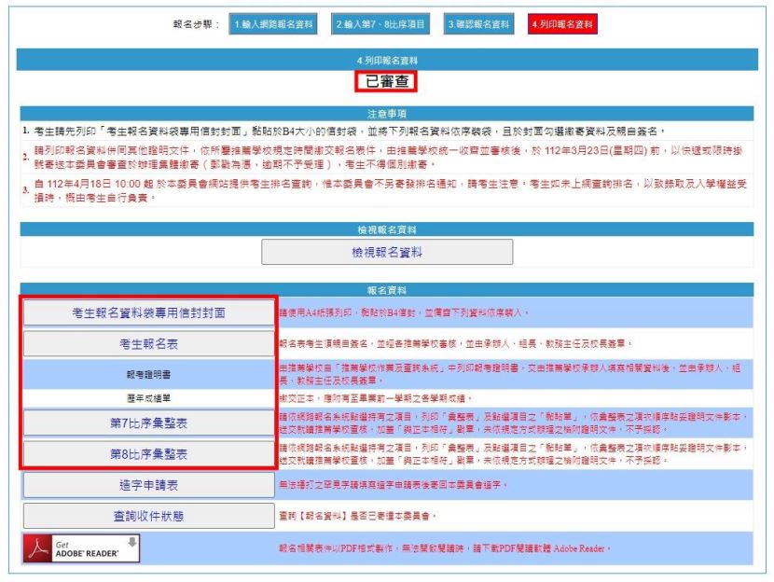The image size is (774, 582).
Task: Click description beside 報考證明書
Action: tap(510, 374)
